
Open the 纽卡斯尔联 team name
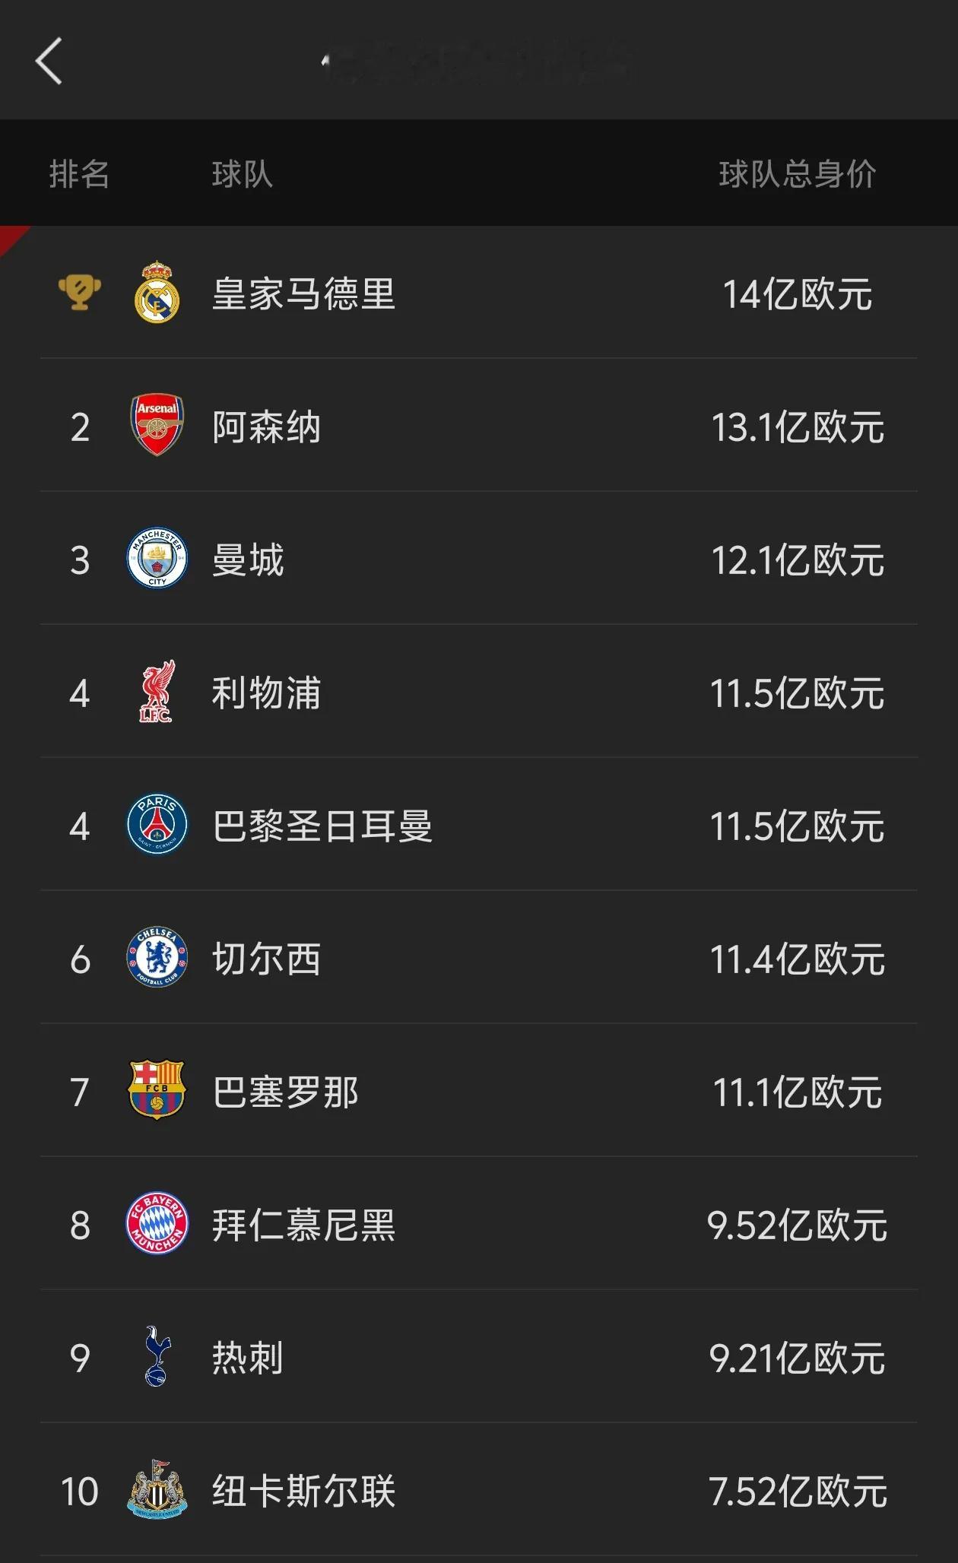(x=303, y=1491)
